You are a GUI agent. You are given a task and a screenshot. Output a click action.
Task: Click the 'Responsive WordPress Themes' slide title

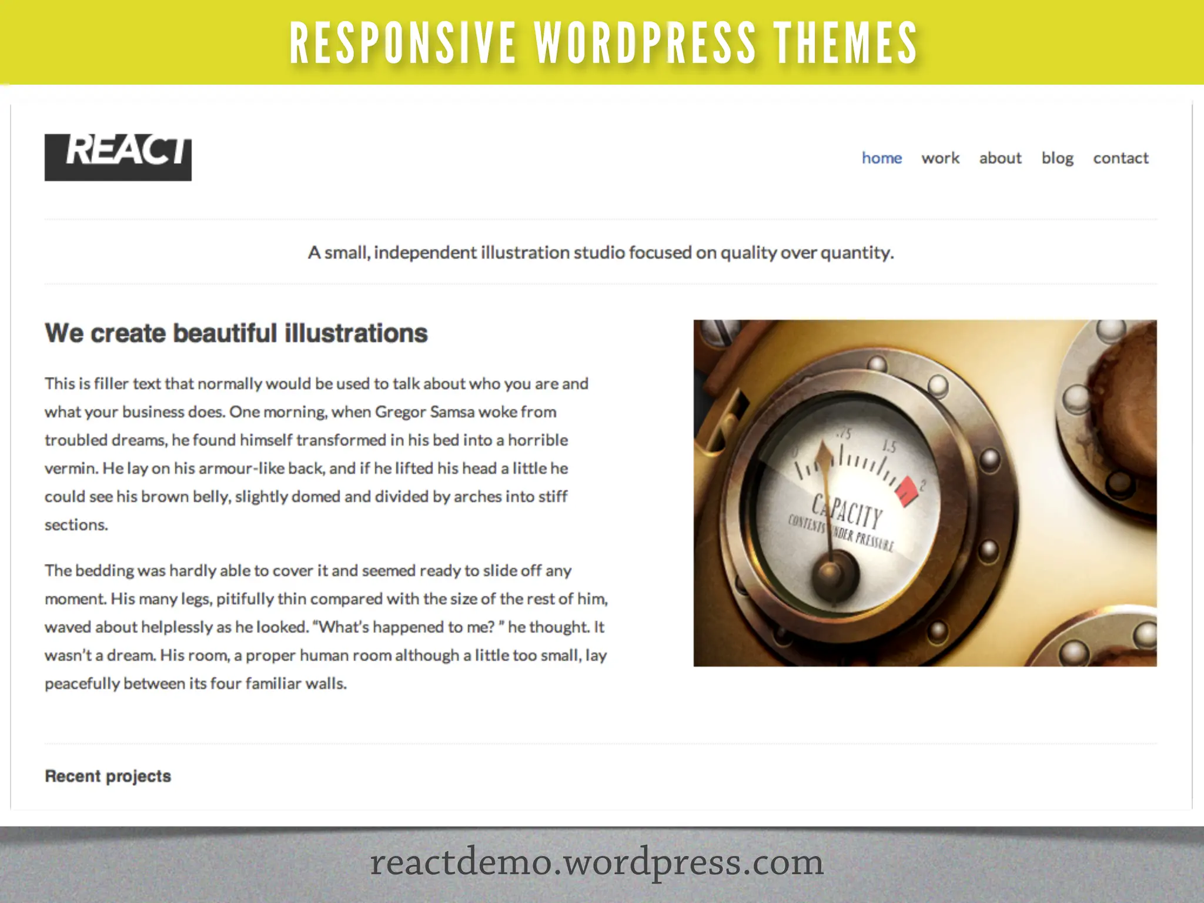point(603,43)
